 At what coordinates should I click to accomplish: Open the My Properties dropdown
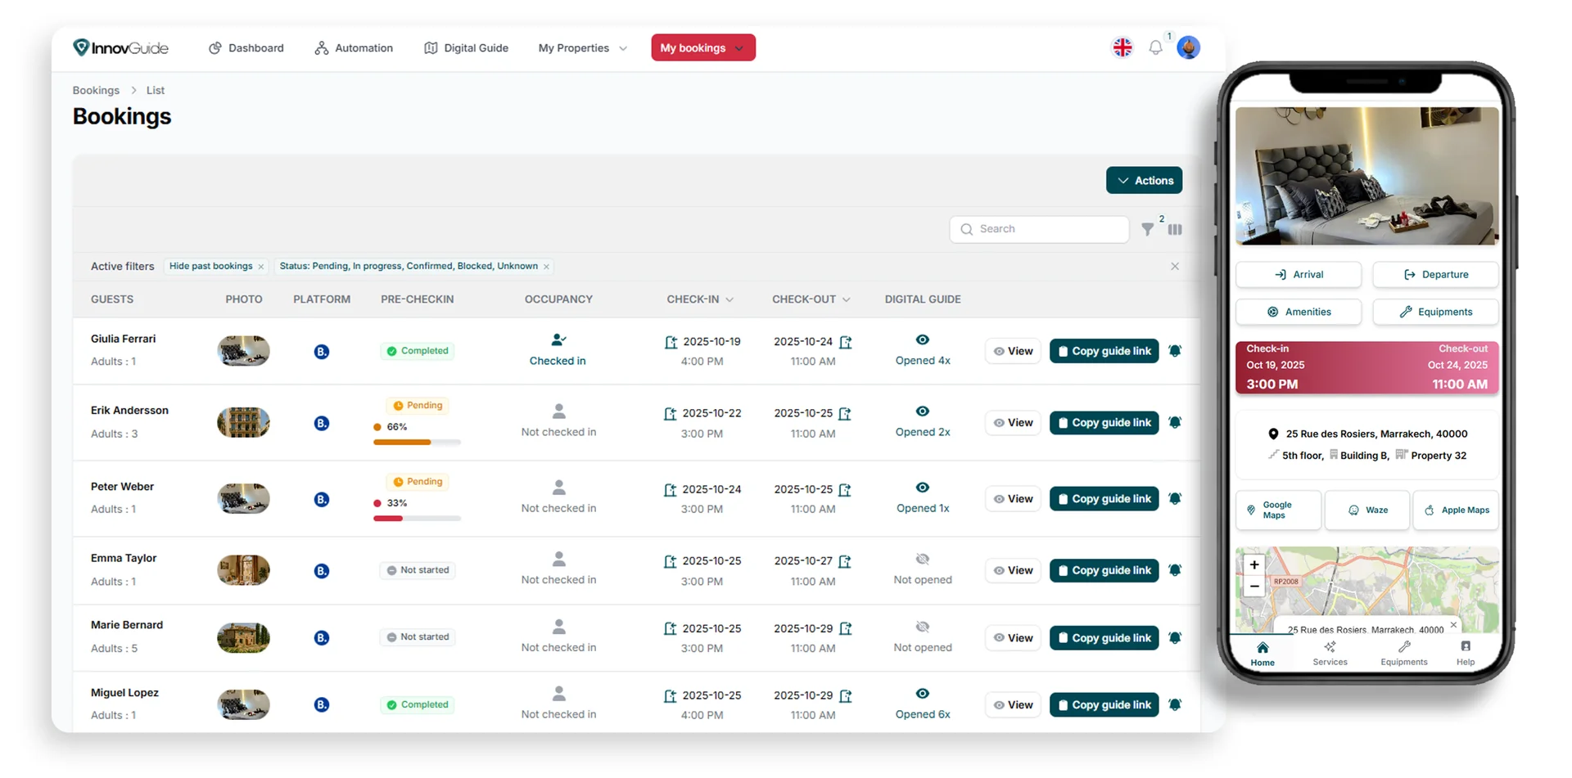(580, 47)
